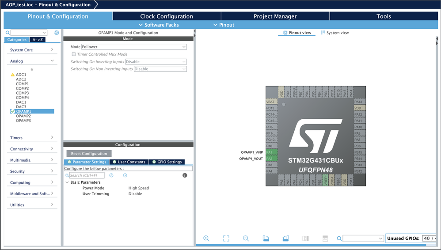Open the Mode dropdown set to Follower
Image resolution: width=441 pixels, height=250 pixels.
coord(134,47)
